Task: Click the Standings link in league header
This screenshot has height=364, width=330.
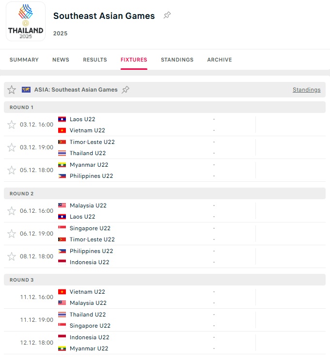Action: 306,90
